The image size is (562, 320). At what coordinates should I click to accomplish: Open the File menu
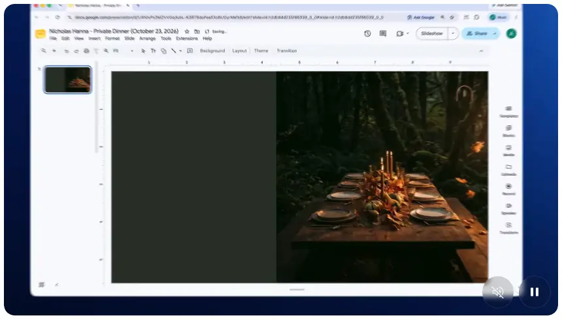tap(53, 39)
